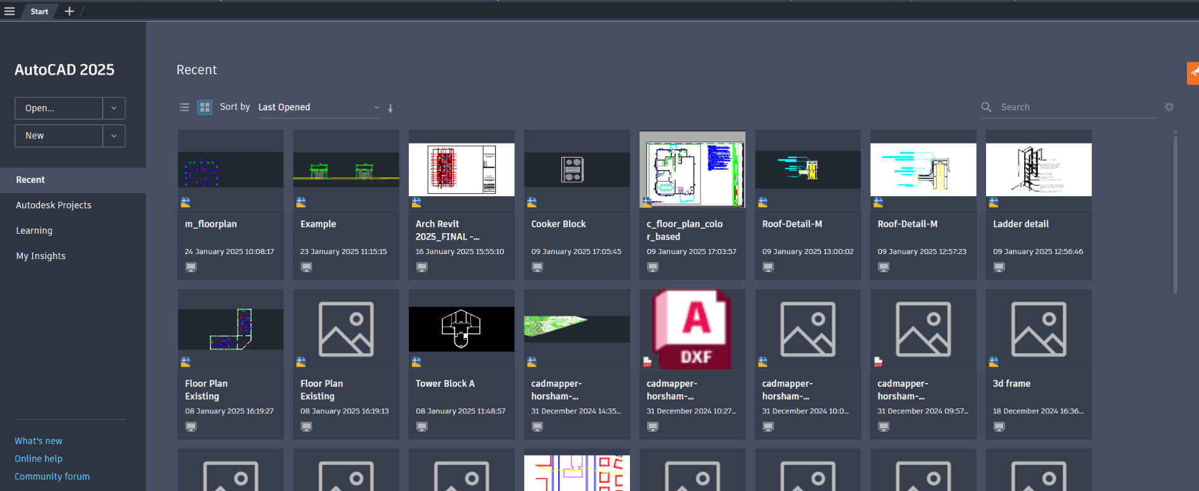
Task: Click the DWG file icon on Tower Block A card
Action: pos(416,362)
